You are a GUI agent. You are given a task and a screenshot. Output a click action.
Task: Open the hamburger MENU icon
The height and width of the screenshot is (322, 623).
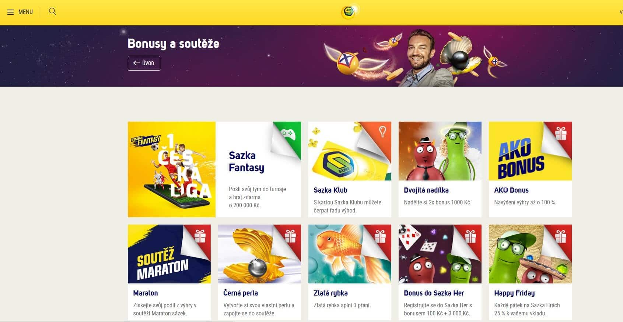(x=10, y=12)
